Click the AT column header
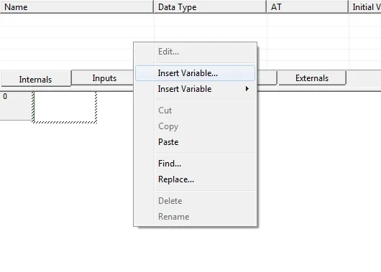The image size is (381, 272). click(x=308, y=6)
